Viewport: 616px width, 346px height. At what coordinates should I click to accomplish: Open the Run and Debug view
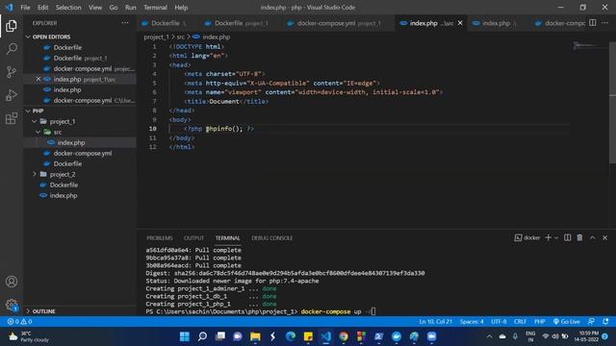(12, 95)
